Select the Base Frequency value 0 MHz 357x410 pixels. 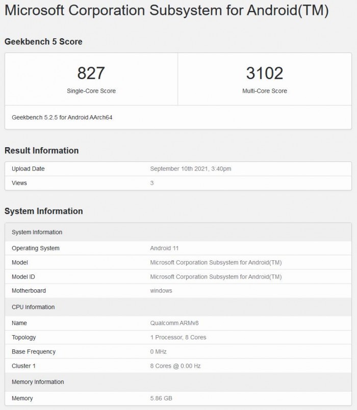(158, 351)
